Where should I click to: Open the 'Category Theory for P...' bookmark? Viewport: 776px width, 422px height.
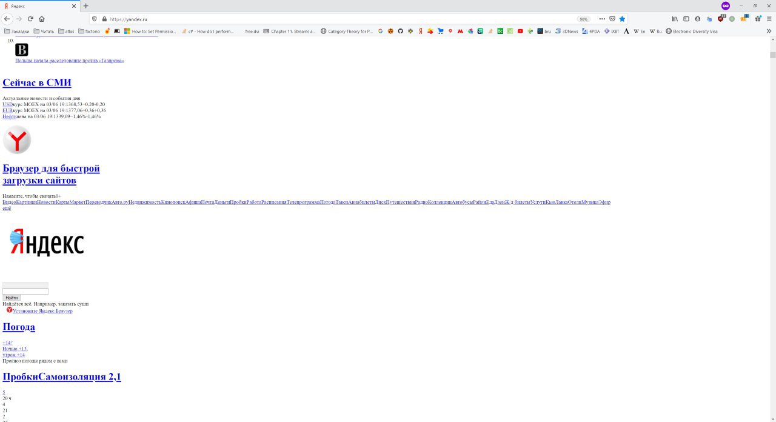[346, 31]
